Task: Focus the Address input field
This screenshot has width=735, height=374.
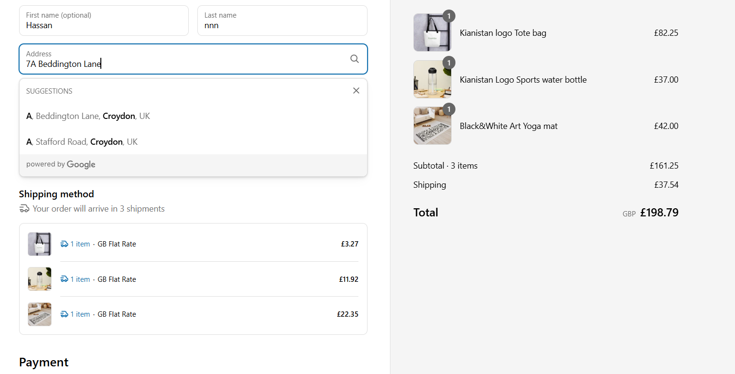Action: coord(186,60)
